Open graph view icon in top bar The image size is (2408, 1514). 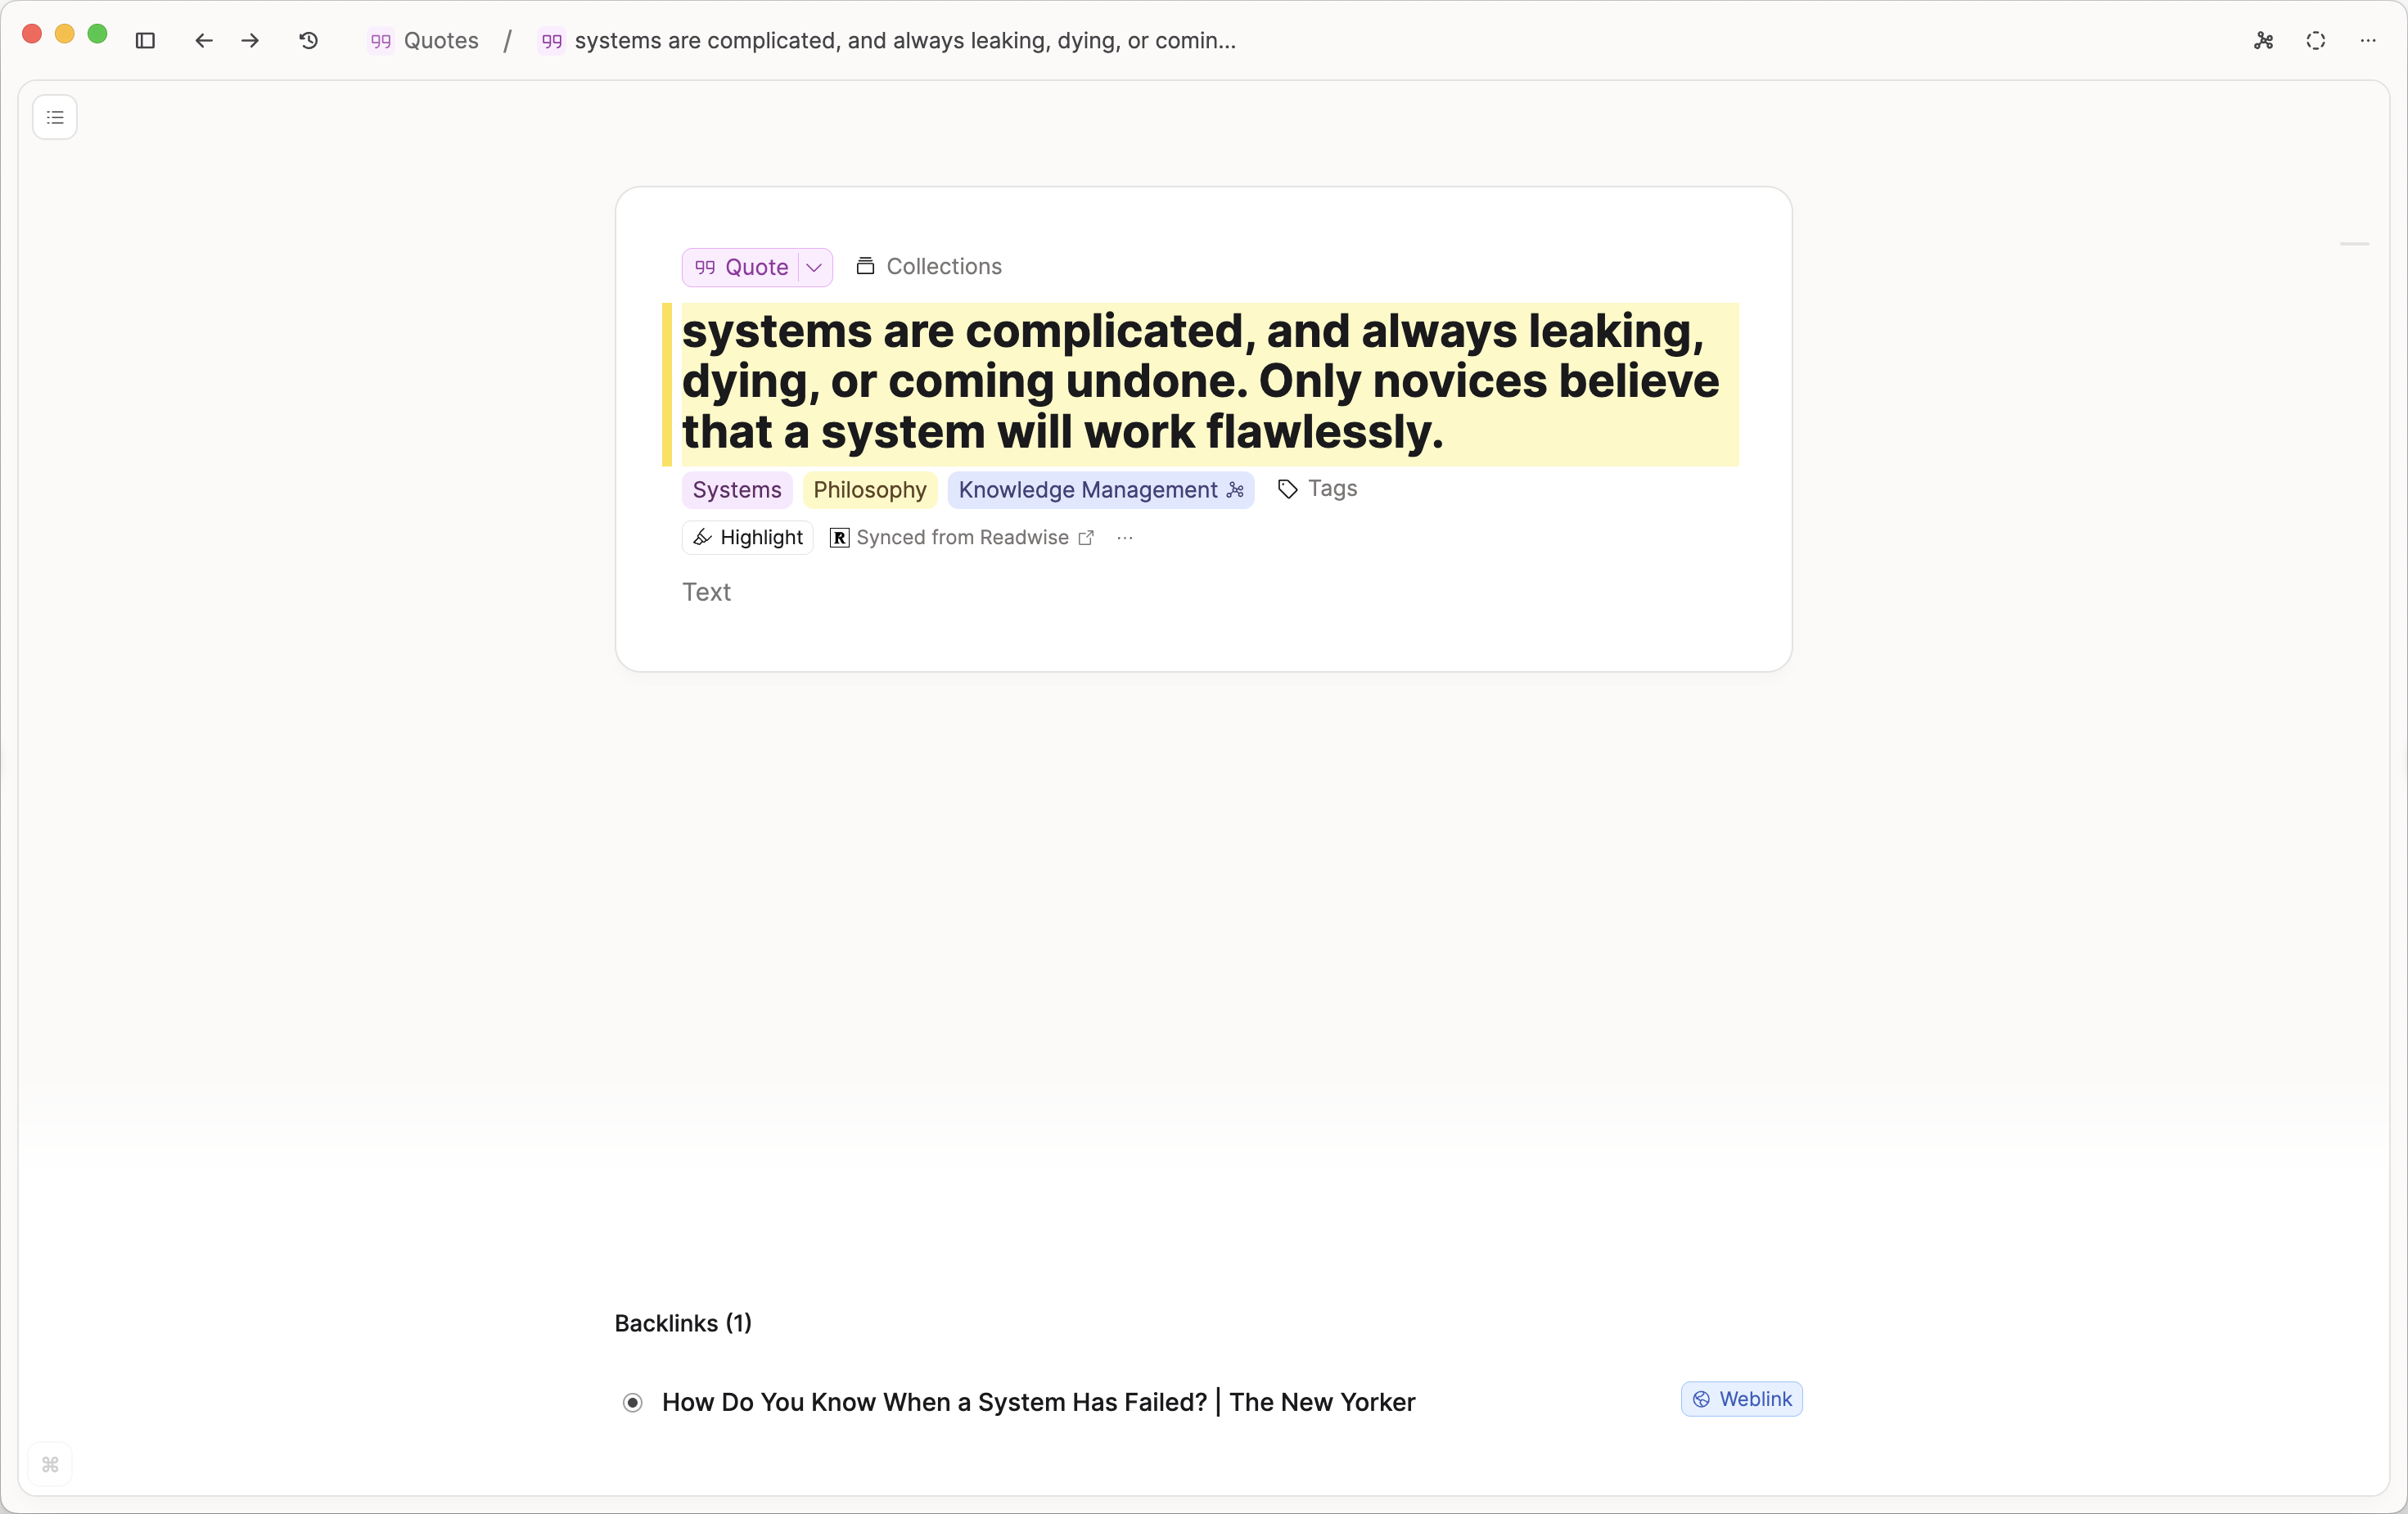tap(2263, 40)
